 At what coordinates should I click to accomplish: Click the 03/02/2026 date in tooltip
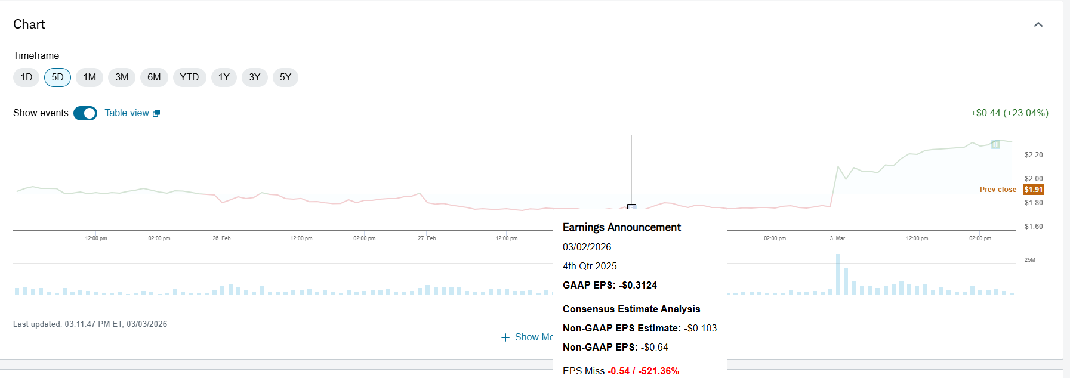point(587,247)
